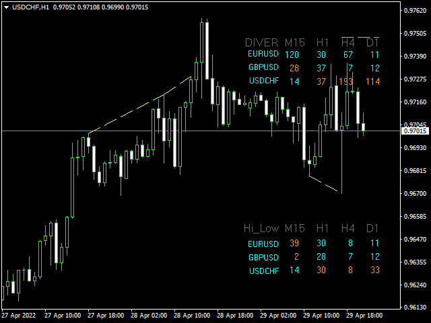The image size is (431, 323).
Task: Click the 27 Apr 2022 date label
Action: (19, 316)
